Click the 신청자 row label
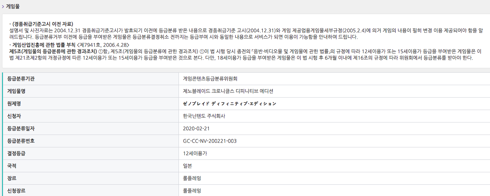 pos(14,116)
